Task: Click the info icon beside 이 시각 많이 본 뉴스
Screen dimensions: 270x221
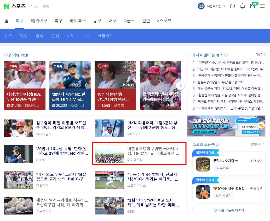Action: pos(226,55)
